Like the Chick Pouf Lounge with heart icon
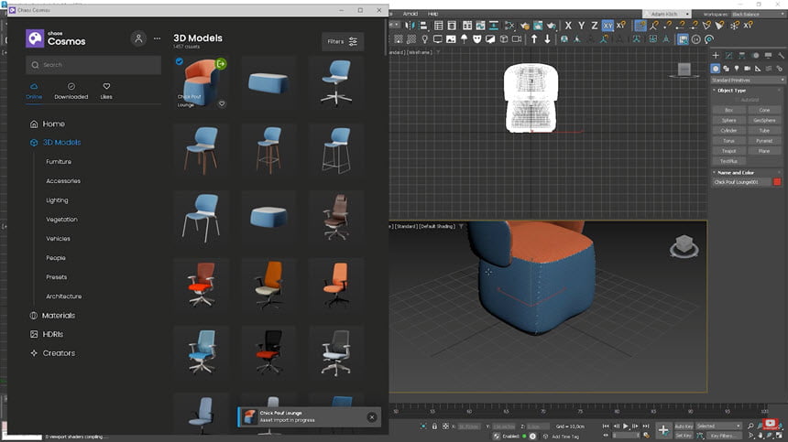The height and width of the screenshot is (442, 788). click(222, 103)
